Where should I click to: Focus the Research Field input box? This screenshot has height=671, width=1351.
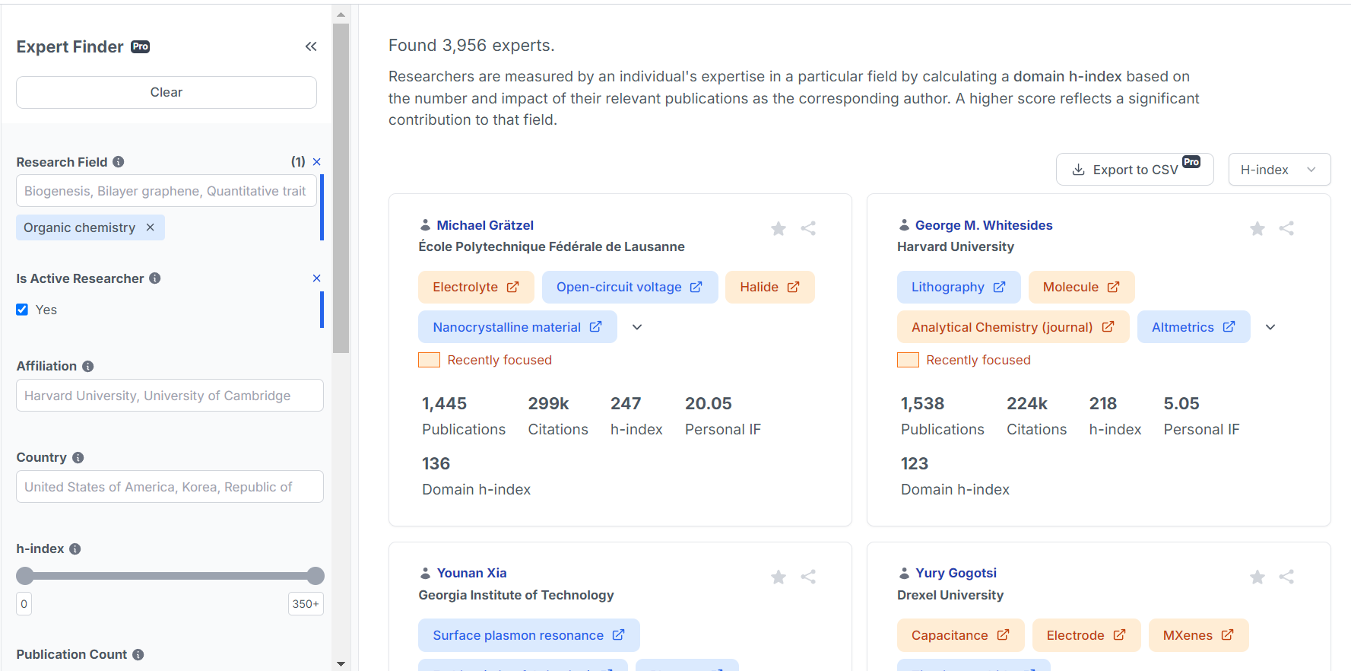166,191
